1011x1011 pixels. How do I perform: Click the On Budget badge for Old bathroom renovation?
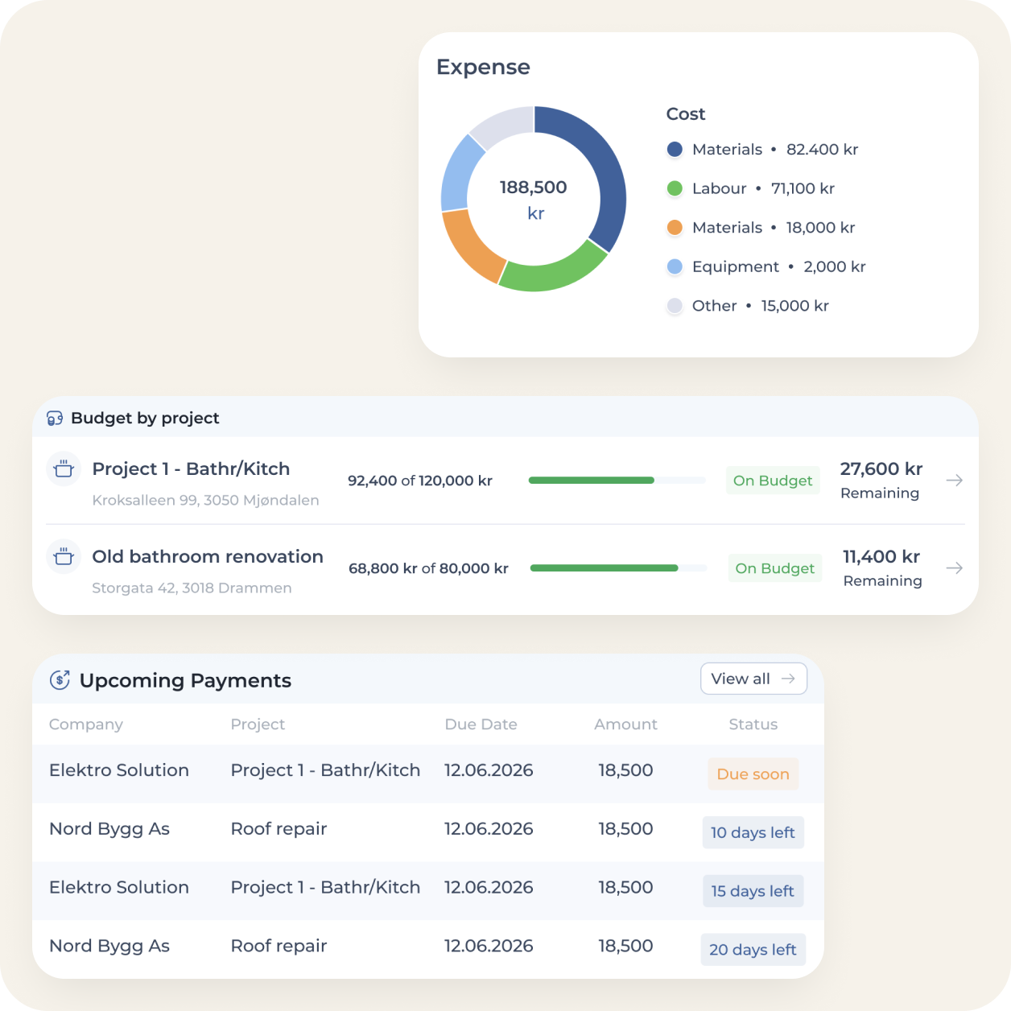(x=774, y=568)
